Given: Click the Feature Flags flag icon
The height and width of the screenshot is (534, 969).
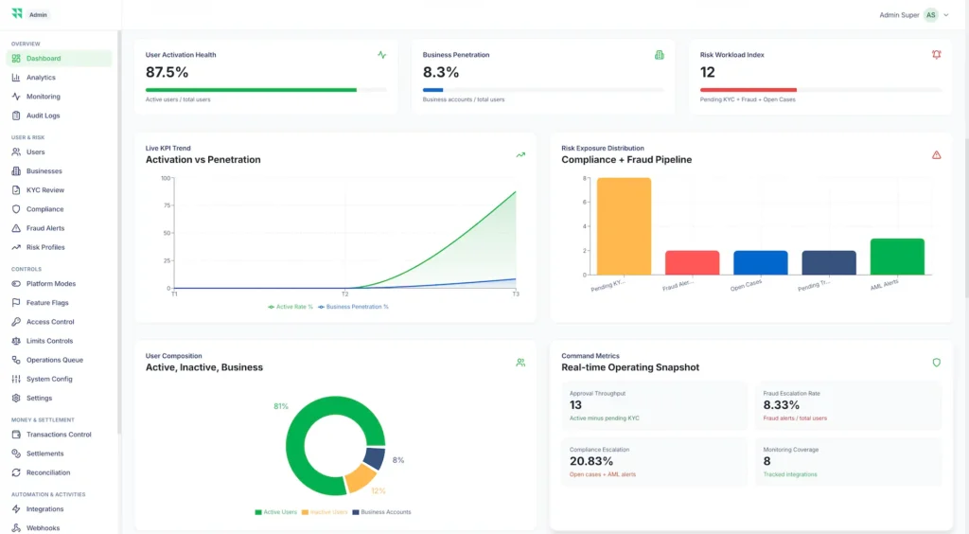Looking at the screenshot, I should pos(16,303).
